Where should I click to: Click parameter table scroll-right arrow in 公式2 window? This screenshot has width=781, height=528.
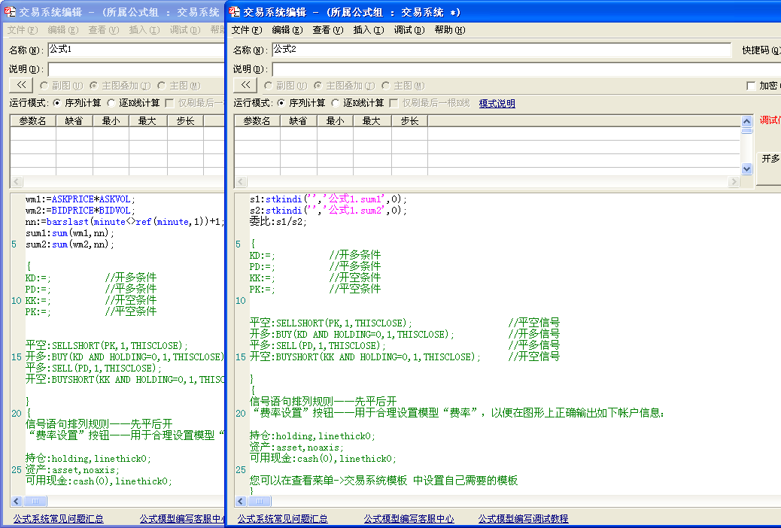pos(733,182)
